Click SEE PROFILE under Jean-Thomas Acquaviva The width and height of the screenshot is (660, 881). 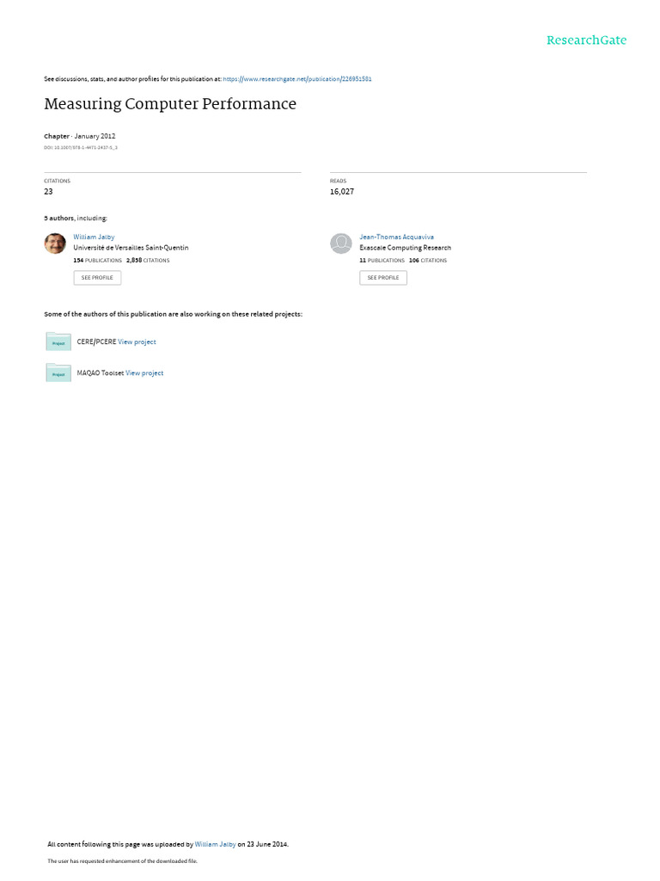tap(383, 278)
